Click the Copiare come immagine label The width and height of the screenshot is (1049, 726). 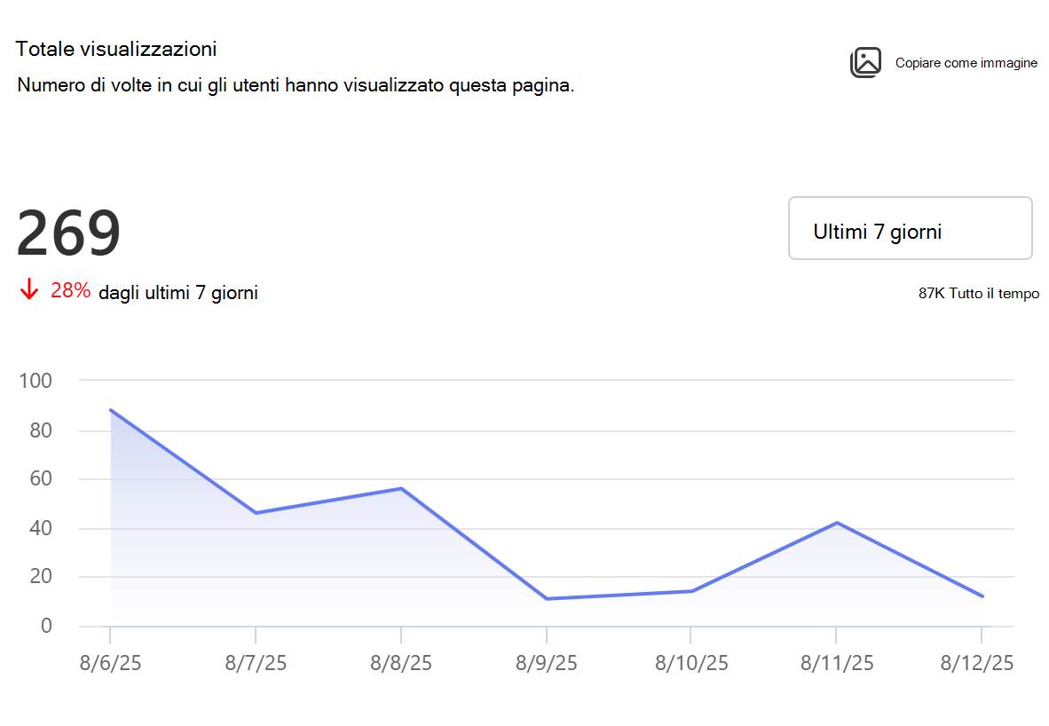(x=966, y=63)
